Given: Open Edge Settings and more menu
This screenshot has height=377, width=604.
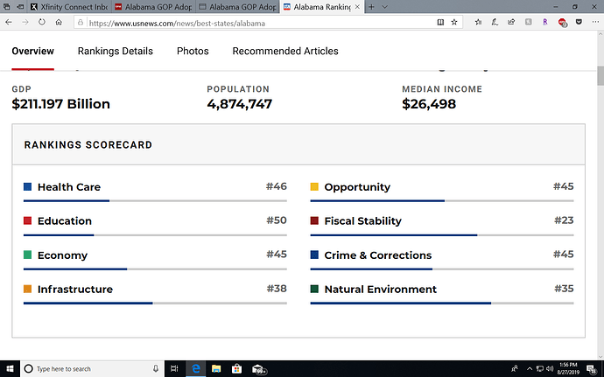Looking at the screenshot, I should pyautogui.click(x=594, y=22).
